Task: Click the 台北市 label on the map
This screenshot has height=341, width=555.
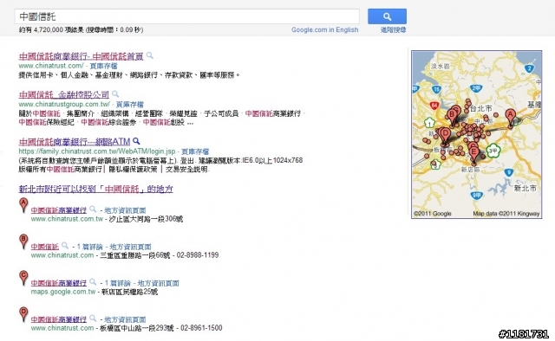Action: (x=481, y=108)
